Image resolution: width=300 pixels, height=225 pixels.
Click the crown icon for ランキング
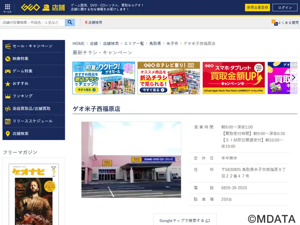point(7,96)
